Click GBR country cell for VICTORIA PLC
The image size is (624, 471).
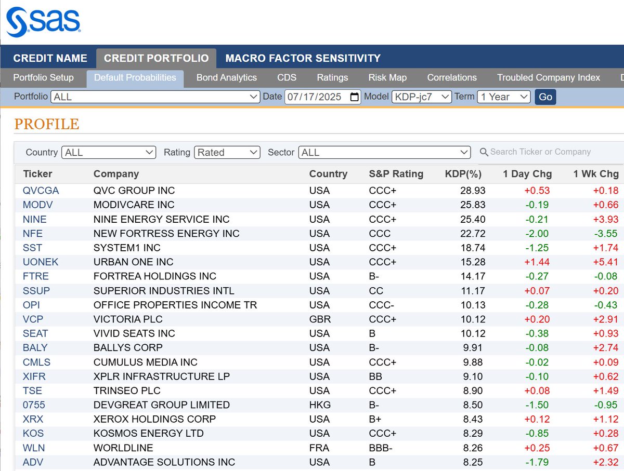(319, 319)
